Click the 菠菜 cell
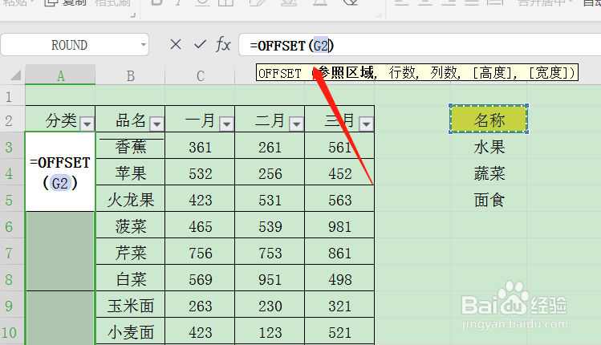 [130, 225]
